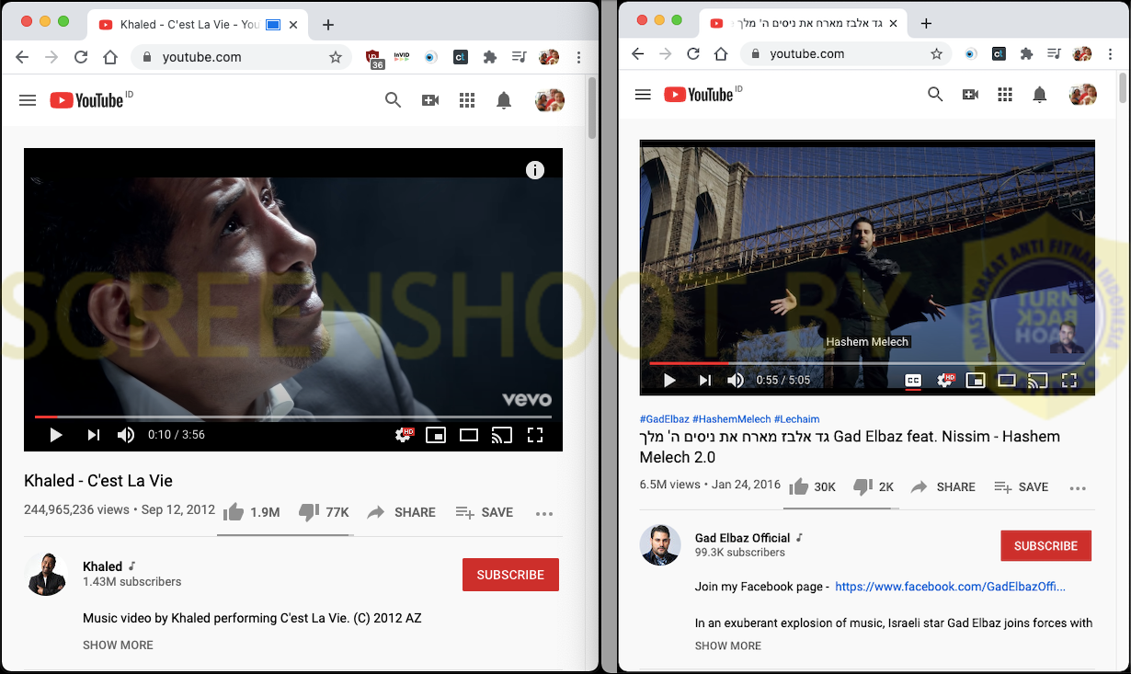Save the Gad Elbaz video to playlist
1131x674 pixels.
(1021, 486)
